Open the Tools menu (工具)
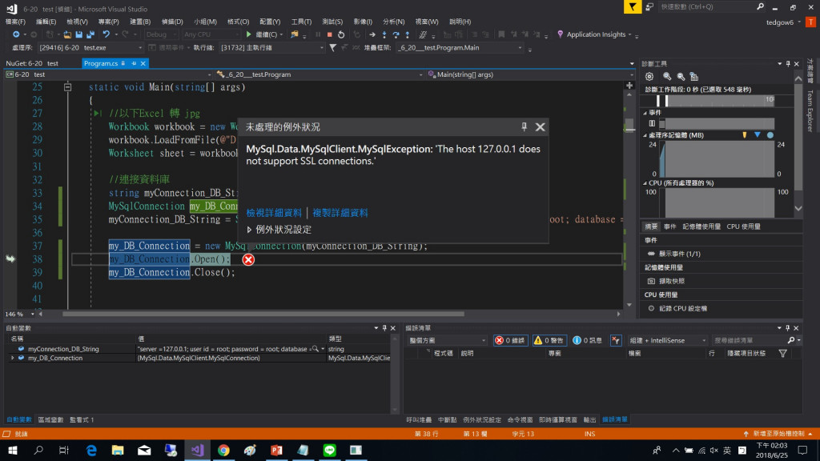This screenshot has height=461, width=820. click(301, 22)
